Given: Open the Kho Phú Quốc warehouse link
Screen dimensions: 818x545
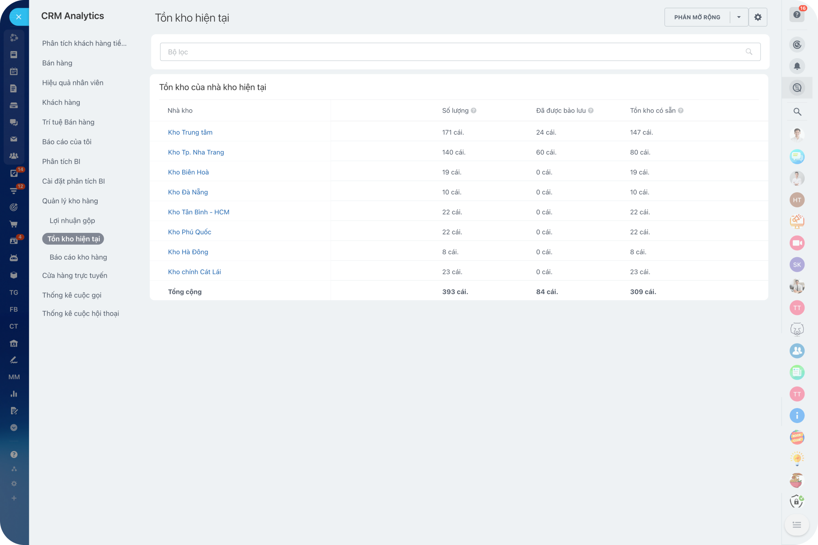Looking at the screenshot, I should coord(189,232).
